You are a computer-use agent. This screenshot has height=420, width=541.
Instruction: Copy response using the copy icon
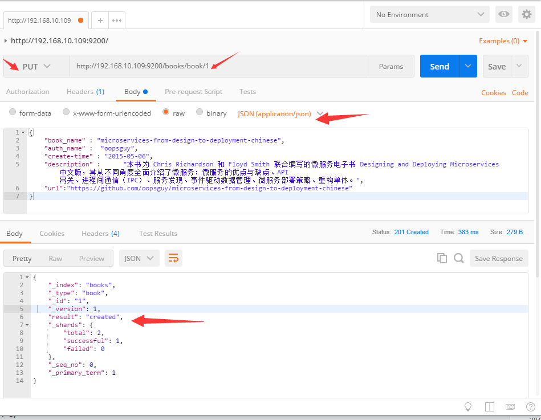pos(442,258)
